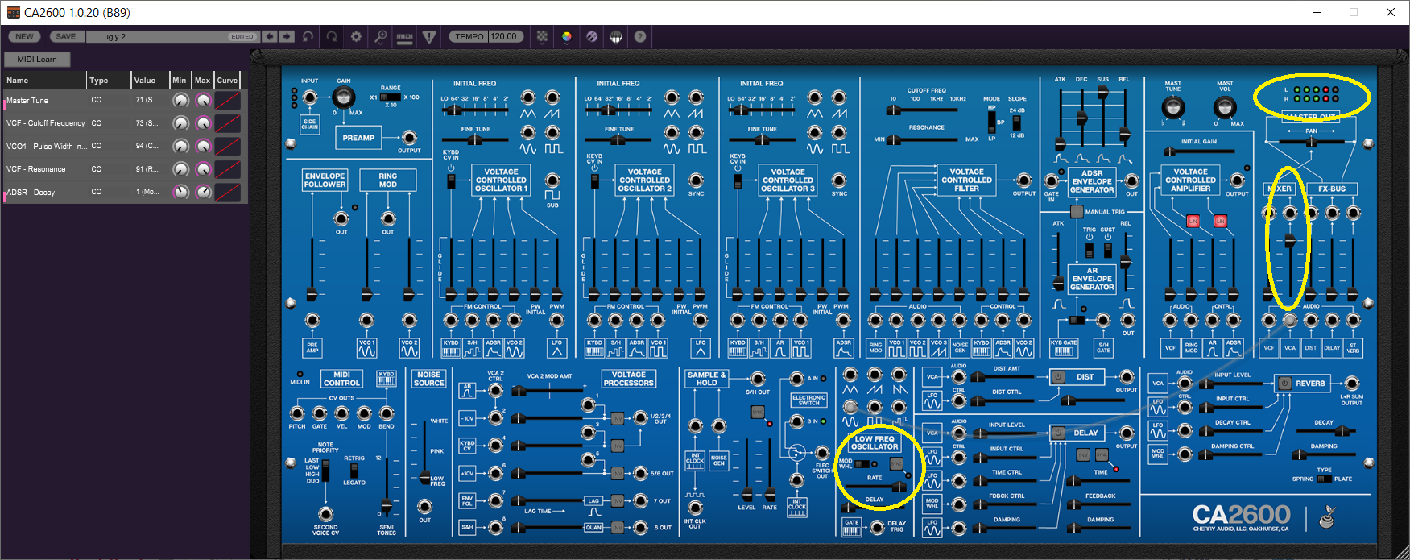Click the Voltage Controlled Filter OUTPUT jack

[1023, 180]
